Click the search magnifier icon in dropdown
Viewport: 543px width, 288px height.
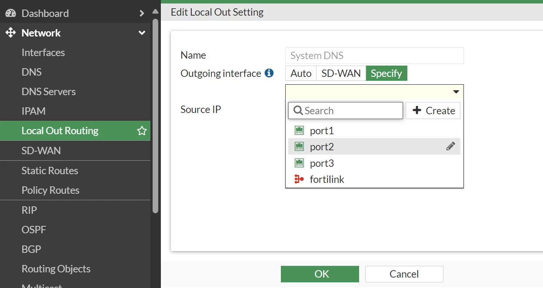click(x=298, y=110)
